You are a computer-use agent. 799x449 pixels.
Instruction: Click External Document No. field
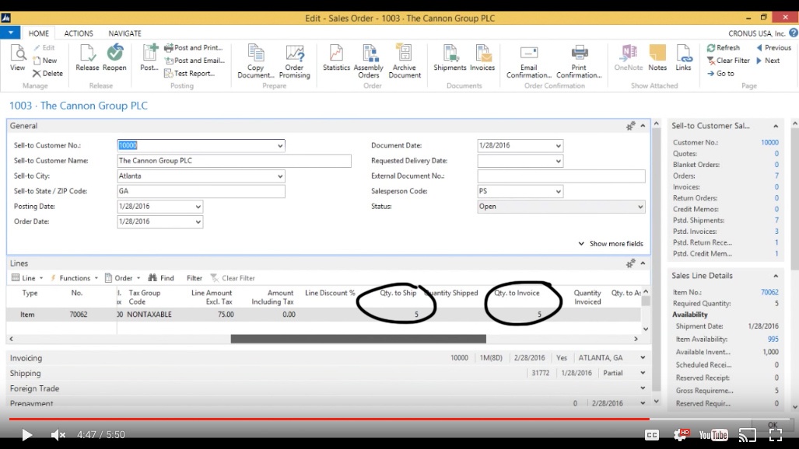coord(561,176)
